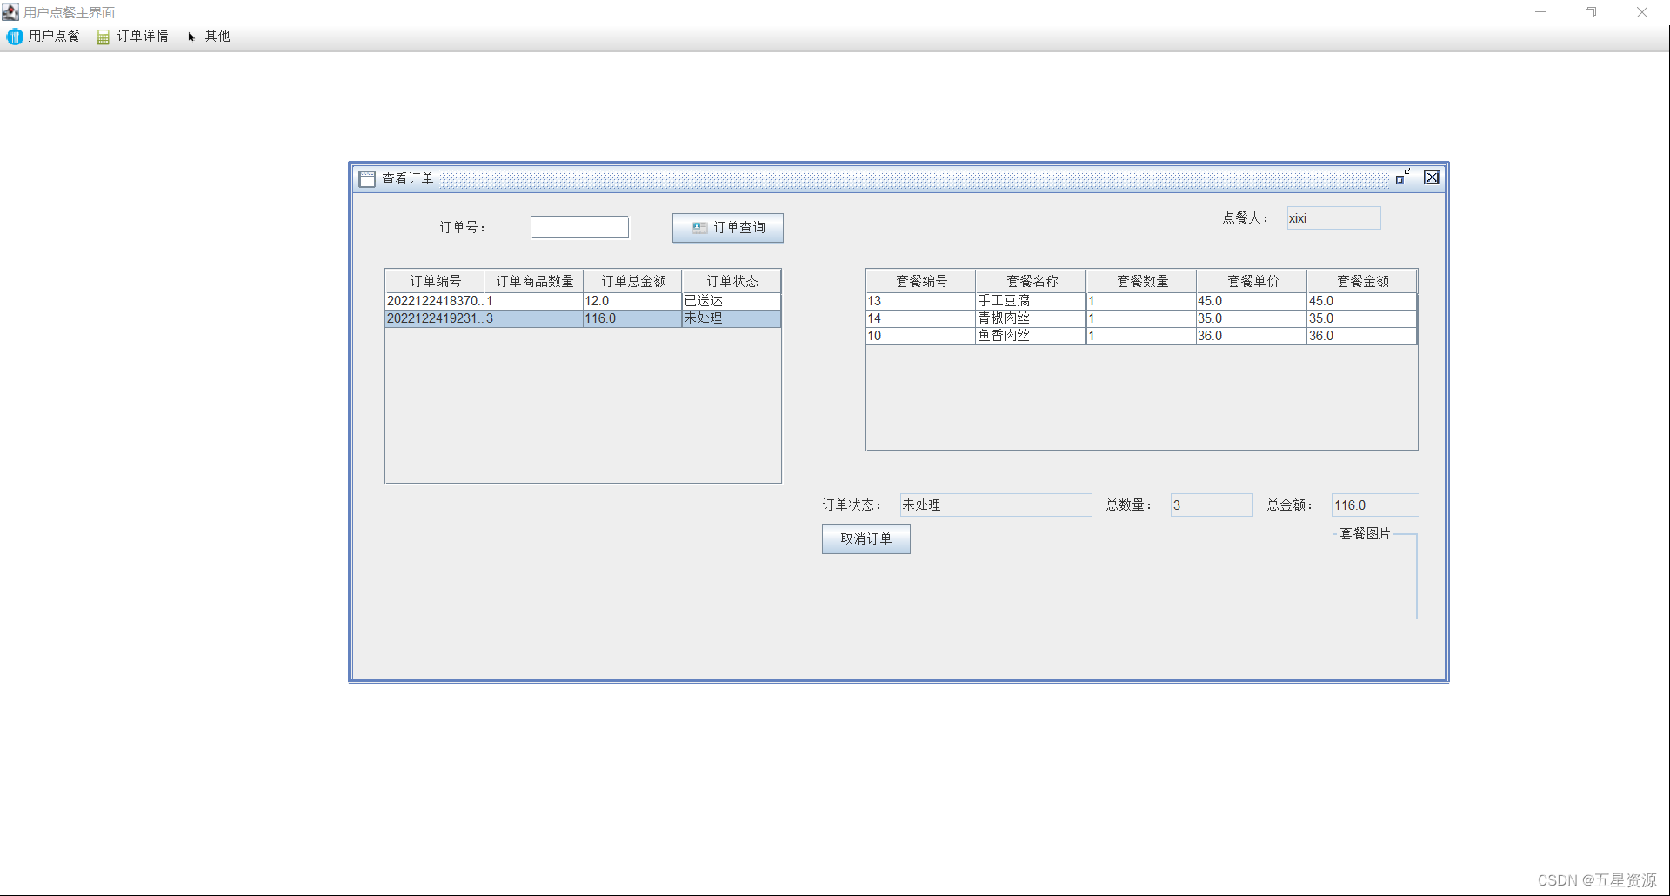Image resolution: width=1670 pixels, height=896 pixels.
Task: Click the 套餐编号 column header
Action: 921,281
